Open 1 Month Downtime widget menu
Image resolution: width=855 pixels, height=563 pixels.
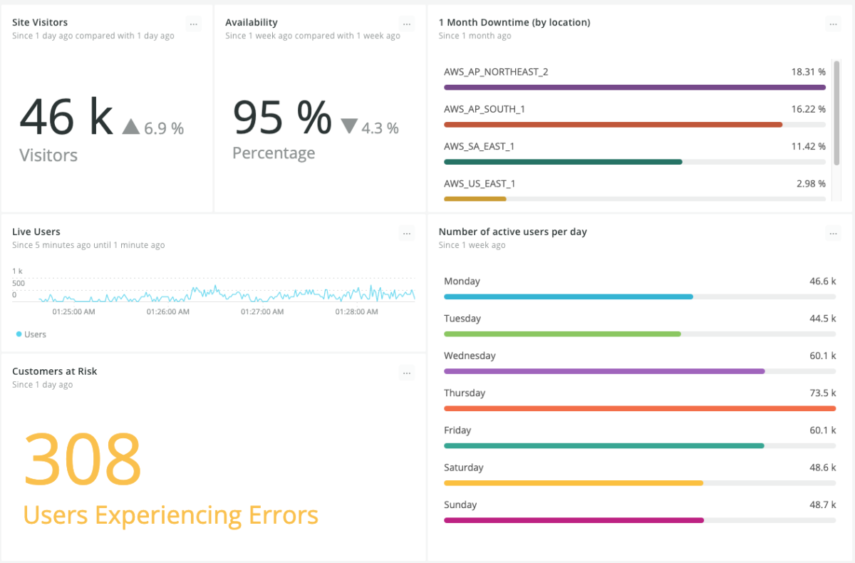[x=833, y=24]
